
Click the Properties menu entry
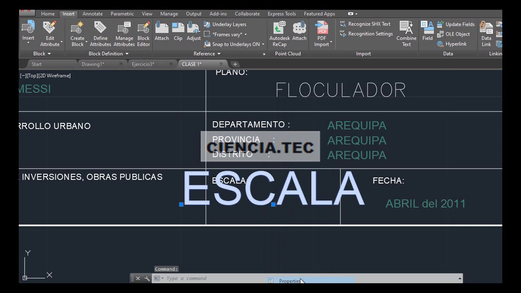coord(311,281)
